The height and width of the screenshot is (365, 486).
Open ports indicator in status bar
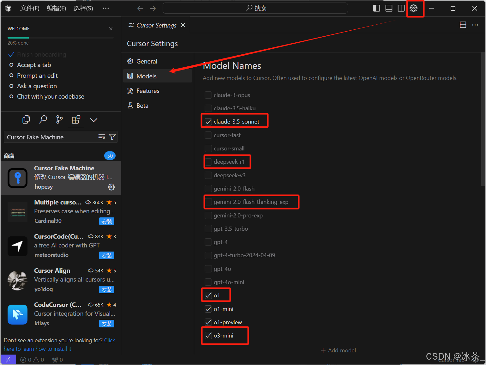(x=57, y=360)
